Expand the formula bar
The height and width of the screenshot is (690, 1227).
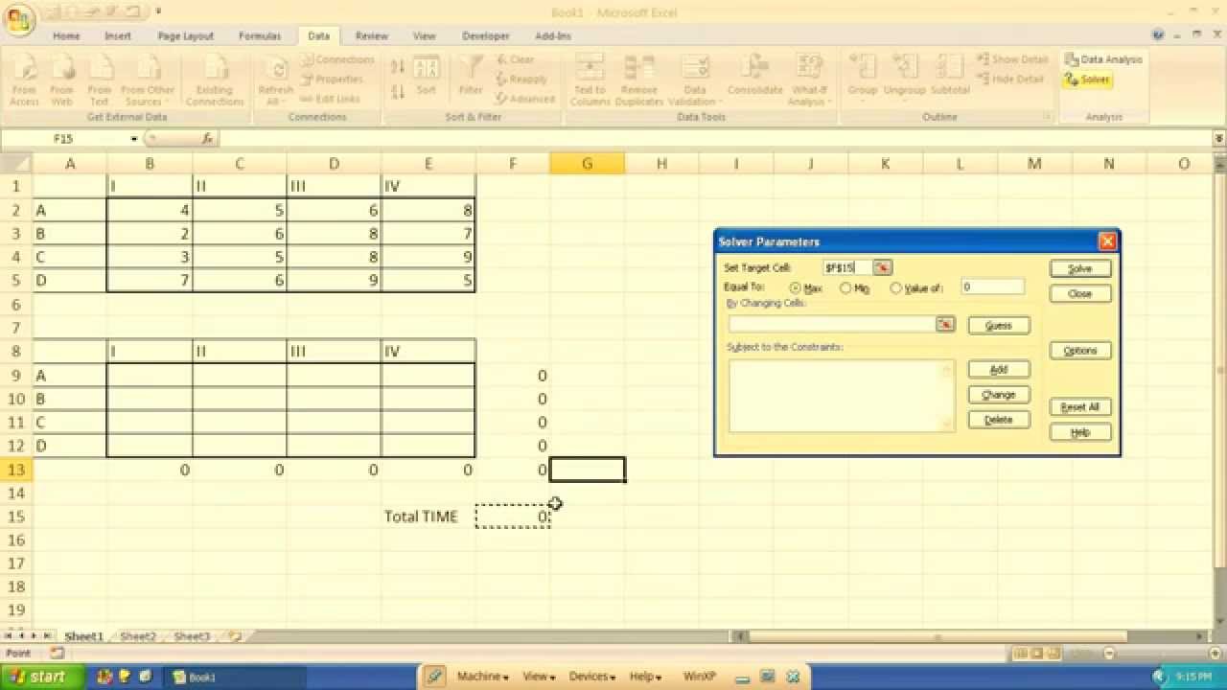coord(1219,139)
